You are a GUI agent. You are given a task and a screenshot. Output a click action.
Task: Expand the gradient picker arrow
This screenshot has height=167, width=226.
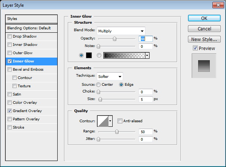pyautogui.click(x=147, y=55)
